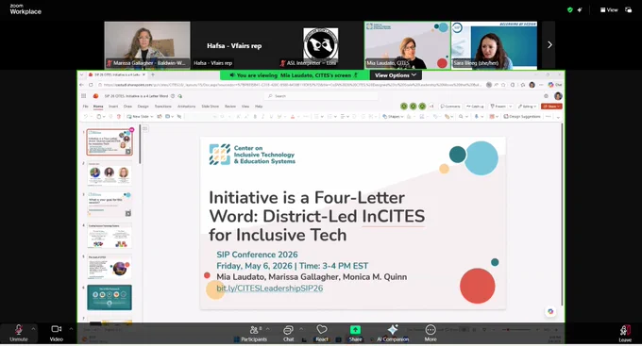Image resolution: width=642 pixels, height=346 pixels.
Task: Open the Editing mode dropdown
Action: [527, 107]
